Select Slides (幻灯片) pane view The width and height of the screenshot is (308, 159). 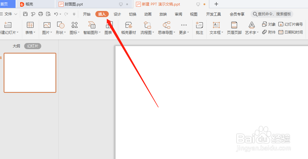pyautogui.click(x=33, y=46)
